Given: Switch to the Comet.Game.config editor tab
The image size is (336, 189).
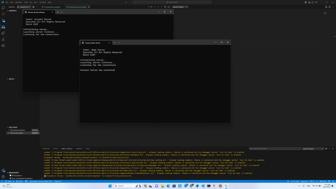Looking at the screenshot, I should tap(51, 7).
